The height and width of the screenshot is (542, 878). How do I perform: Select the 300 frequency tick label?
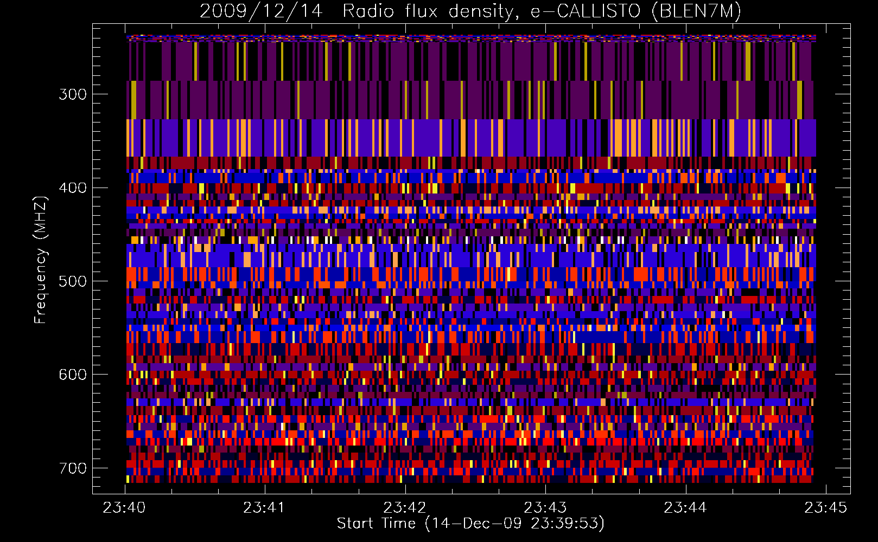click(x=73, y=94)
